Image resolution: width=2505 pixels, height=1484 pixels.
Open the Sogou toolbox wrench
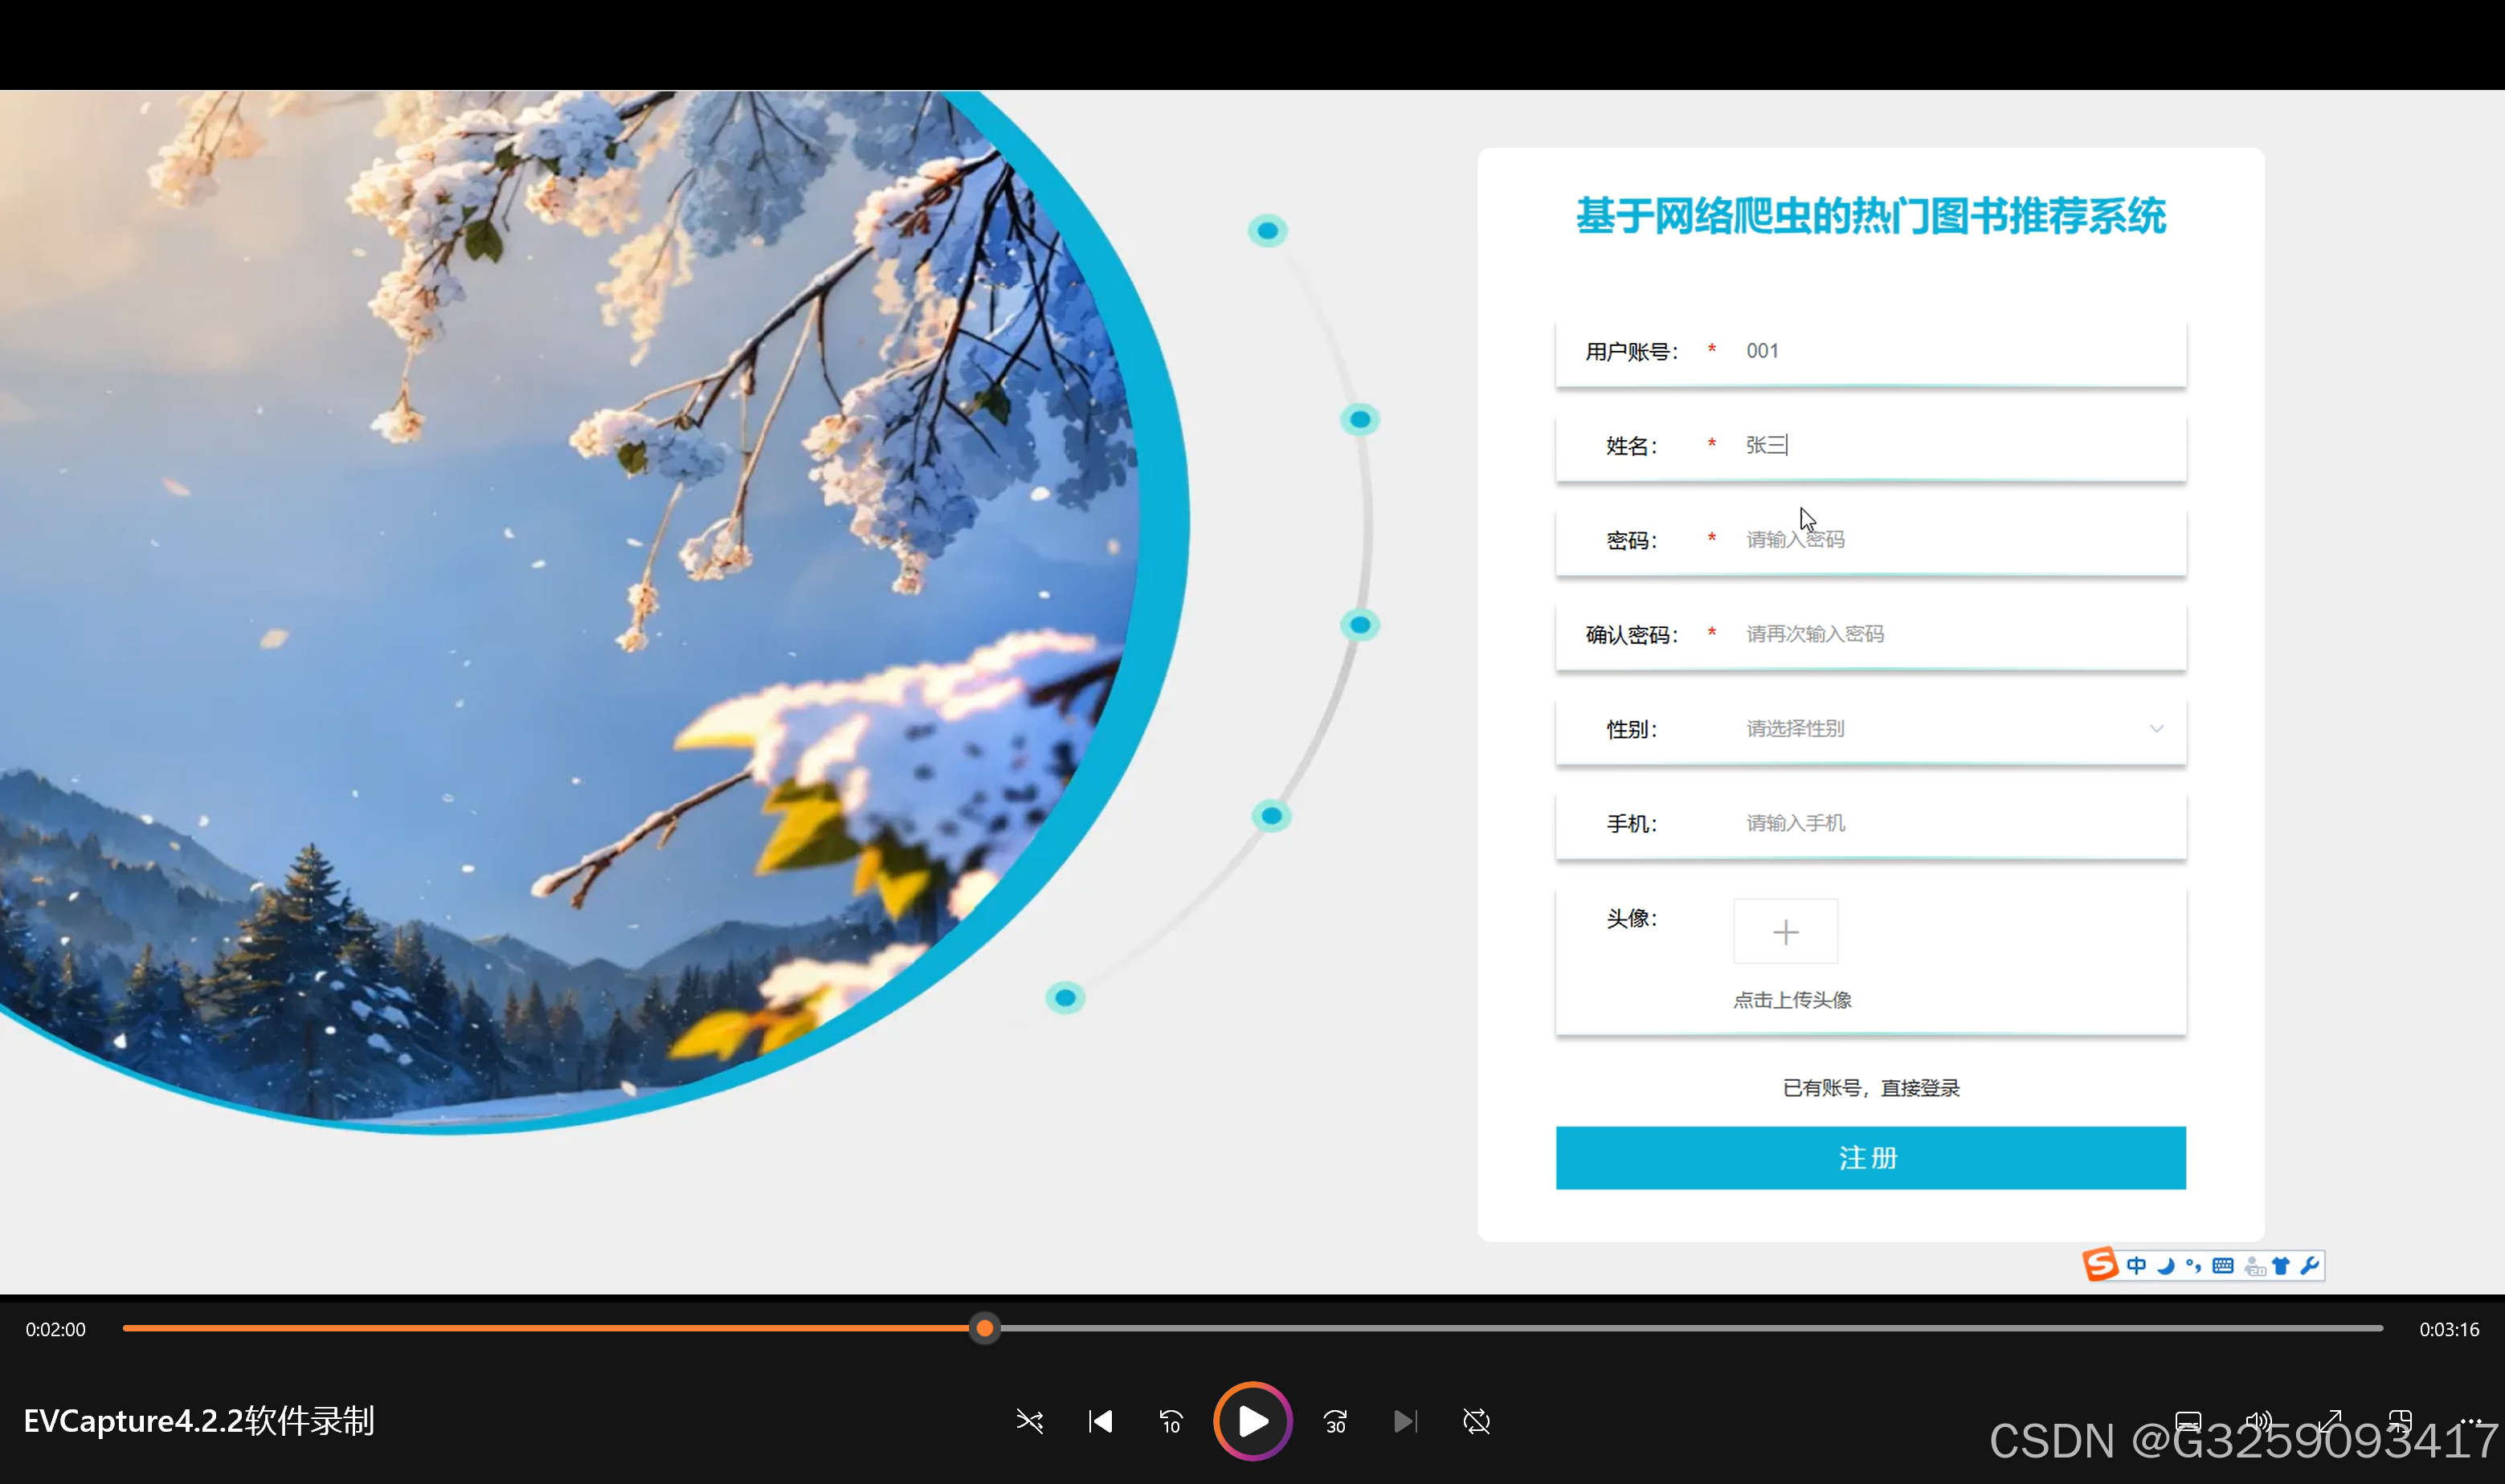pyautogui.click(x=2310, y=1266)
